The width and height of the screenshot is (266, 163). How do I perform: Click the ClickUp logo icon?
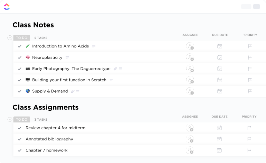coord(7,7)
